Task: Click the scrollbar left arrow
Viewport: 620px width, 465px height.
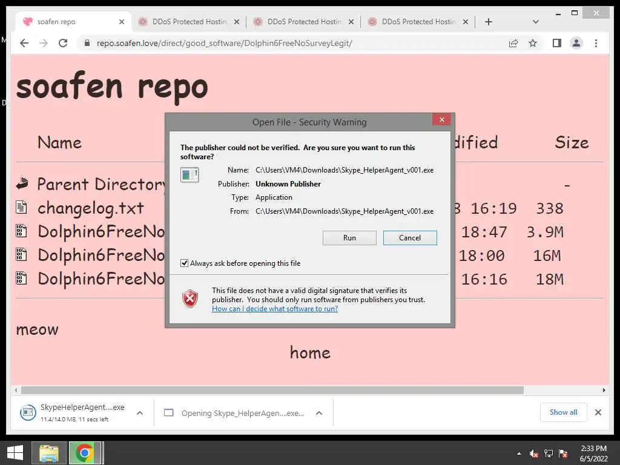Action: point(15,391)
